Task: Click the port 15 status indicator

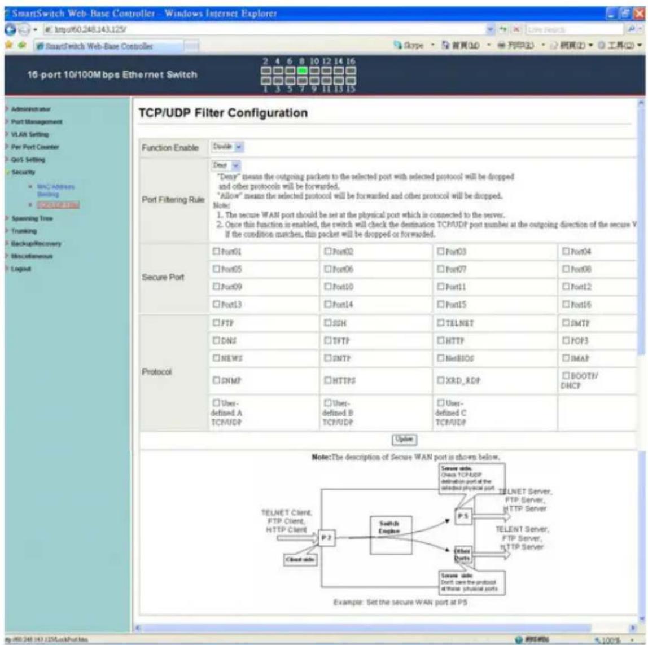Action: click(x=351, y=80)
